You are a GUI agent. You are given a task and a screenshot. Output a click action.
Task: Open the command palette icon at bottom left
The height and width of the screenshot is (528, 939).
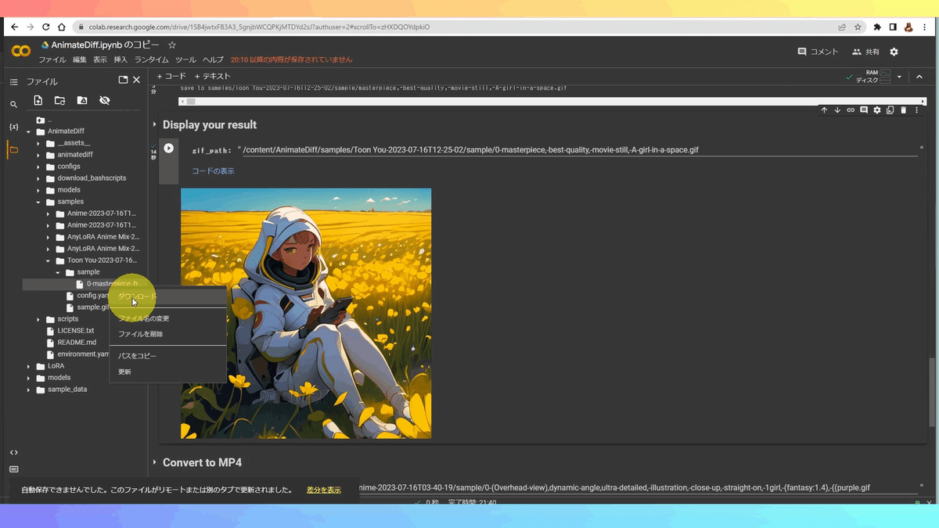point(13,469)
